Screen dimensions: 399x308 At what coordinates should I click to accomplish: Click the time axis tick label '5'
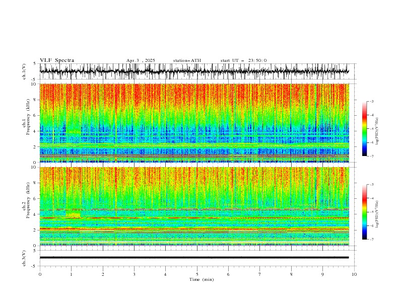click(197, 274)
